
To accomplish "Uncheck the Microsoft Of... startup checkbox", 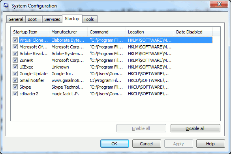I will coord(15,47).
